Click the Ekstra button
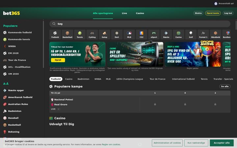This screenshot has width=237, height=148. pos(198,13)
